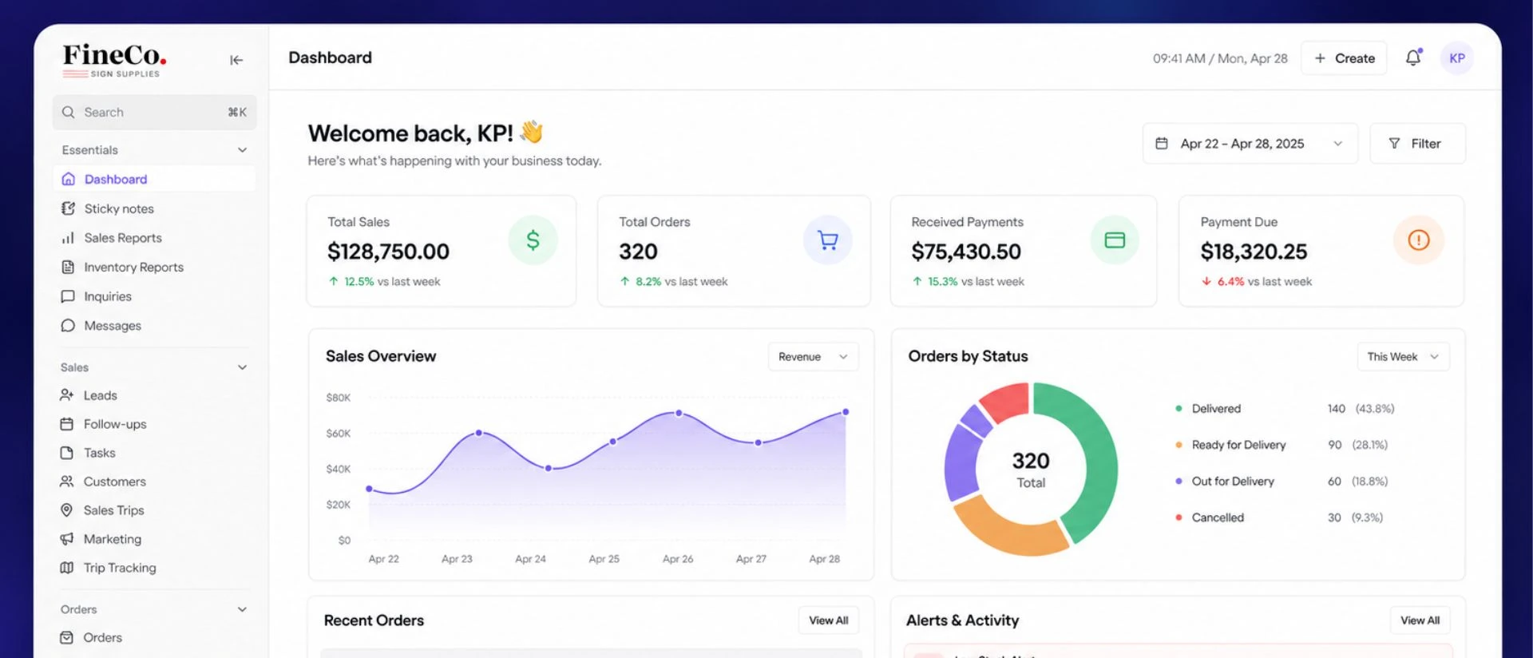
Task: Select Dashboard in the sidebar
Action: coord(154,179)
